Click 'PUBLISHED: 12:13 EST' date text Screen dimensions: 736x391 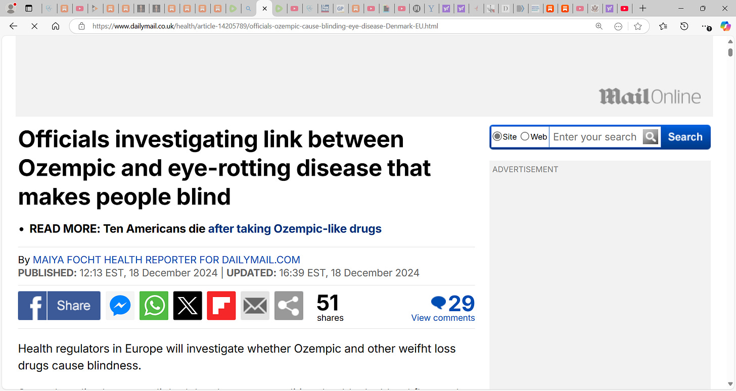[119, 273]
